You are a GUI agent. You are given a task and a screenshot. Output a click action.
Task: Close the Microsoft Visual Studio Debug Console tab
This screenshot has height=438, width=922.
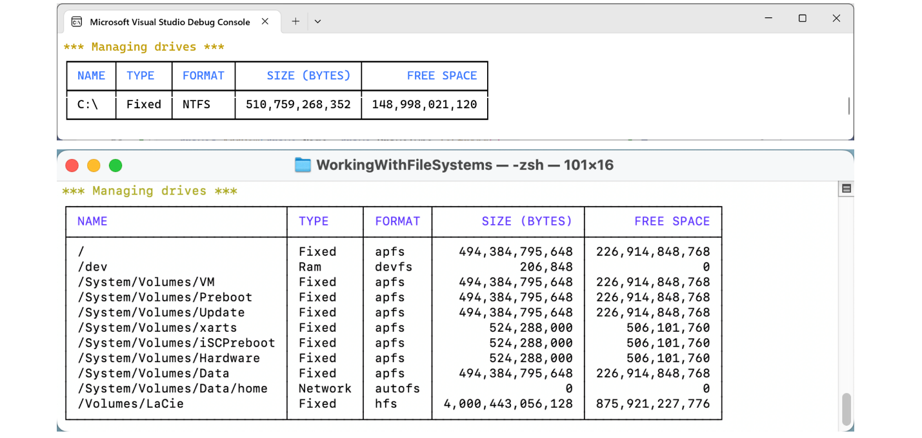pyautogui.click(x=265, y=21)
